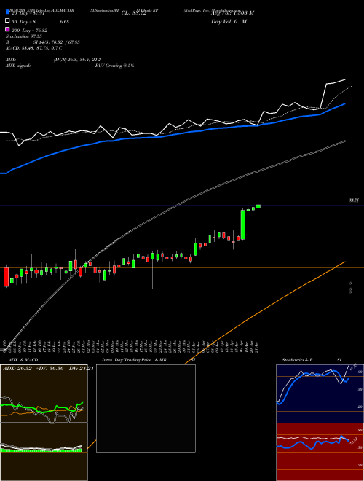Click the magenta 200 Day legend swatch
Viewport: 364px width, 481px height.
(7, 29)
